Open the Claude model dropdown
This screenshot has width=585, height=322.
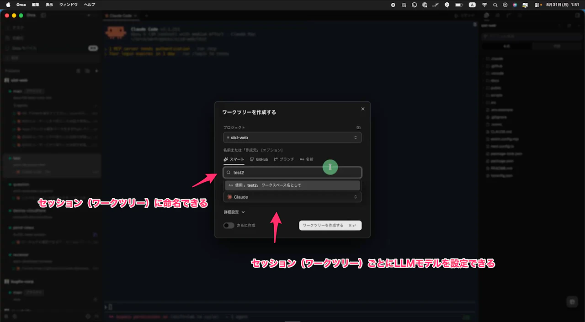click(292, 197)
